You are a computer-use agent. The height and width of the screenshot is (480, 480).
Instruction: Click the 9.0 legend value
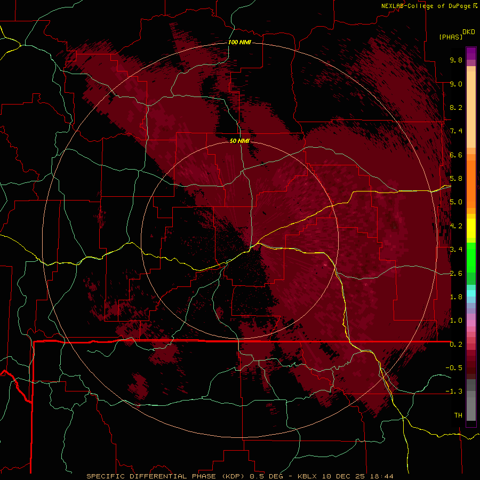pos(456,84)
